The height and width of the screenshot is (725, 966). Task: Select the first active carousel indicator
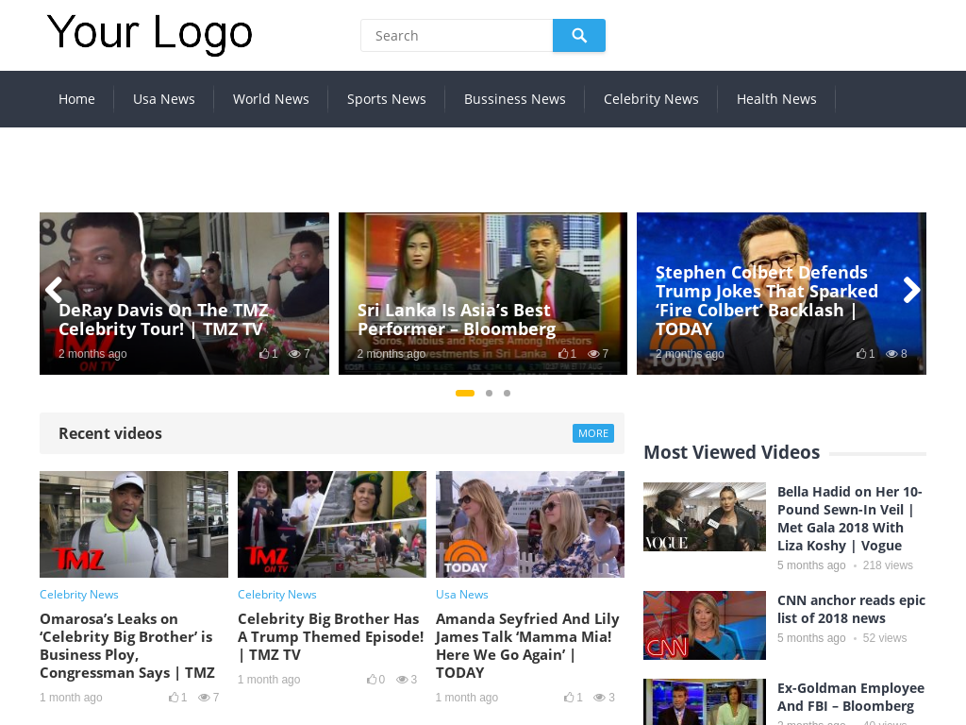coord(465,393)
